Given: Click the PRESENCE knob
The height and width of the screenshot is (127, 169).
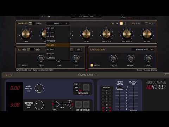Looking at the screenshot, I should coord(107,34).
